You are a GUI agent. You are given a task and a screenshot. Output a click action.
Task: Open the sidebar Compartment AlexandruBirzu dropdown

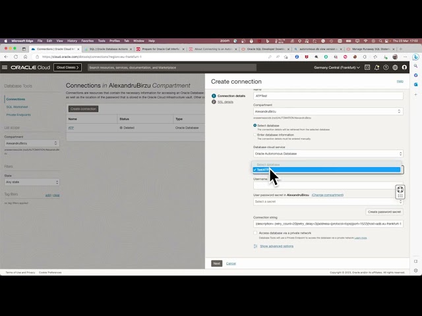[x=32, y=144]
